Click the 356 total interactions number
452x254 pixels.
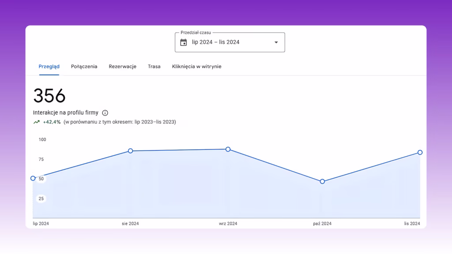point(49,96)
